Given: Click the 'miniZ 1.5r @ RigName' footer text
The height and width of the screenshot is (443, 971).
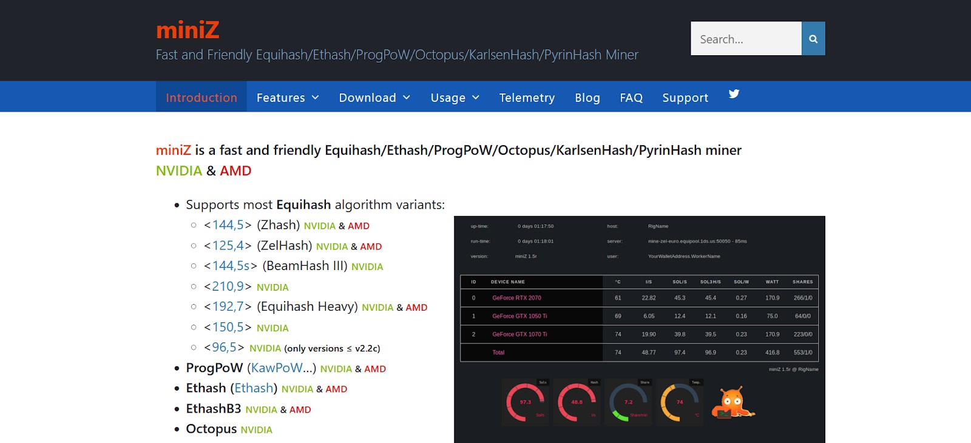Looking at the screenshot, I should (793, 370).
